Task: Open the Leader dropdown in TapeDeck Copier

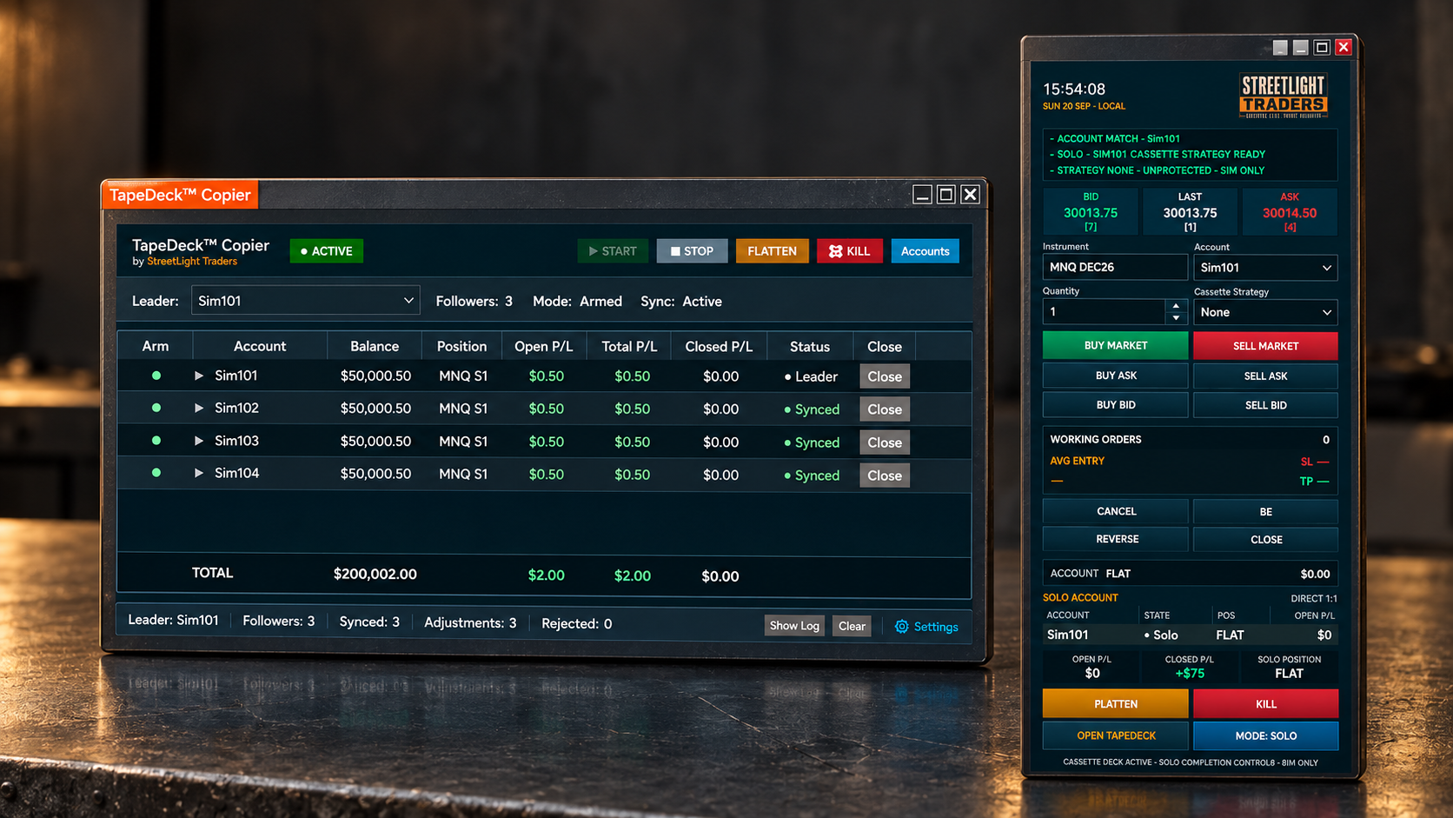Action: 305,301
